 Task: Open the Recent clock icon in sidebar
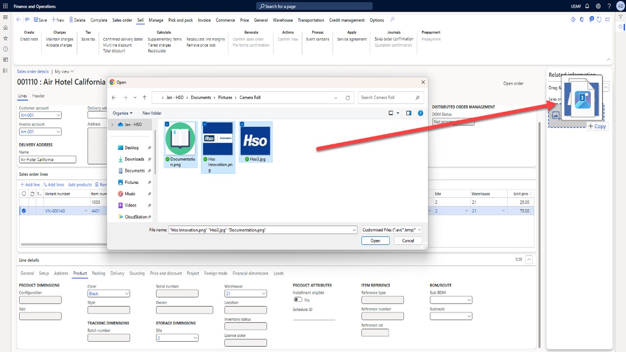click(x=5, y=49)
